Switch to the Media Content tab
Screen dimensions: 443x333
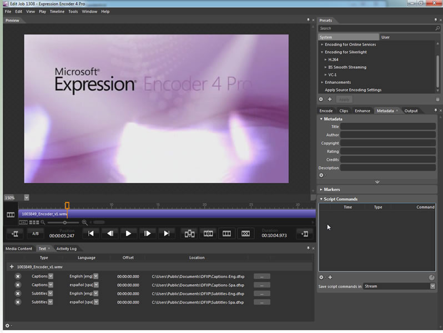(19, 249)
